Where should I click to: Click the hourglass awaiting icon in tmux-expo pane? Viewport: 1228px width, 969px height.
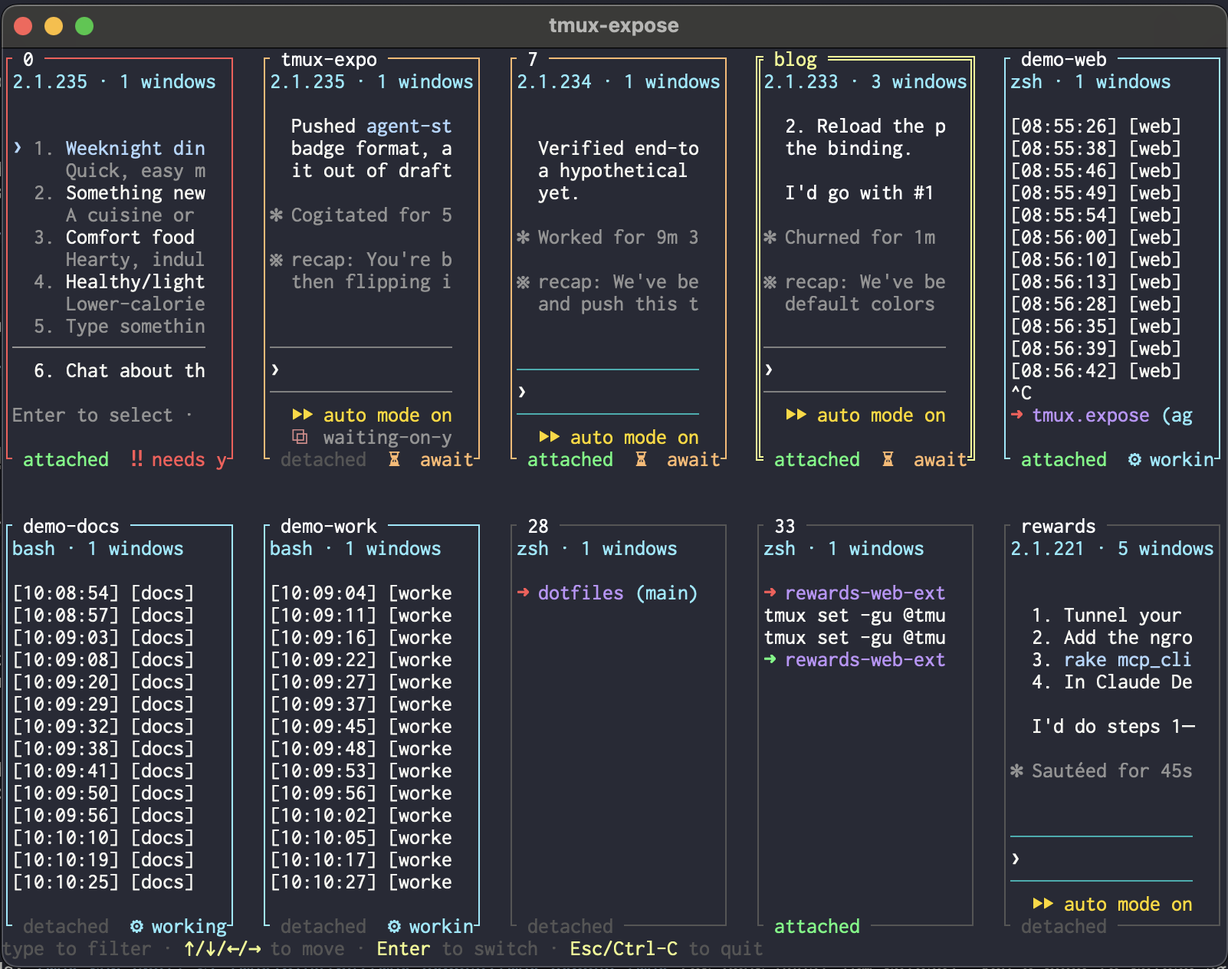pyautogui.click(x=394, y=459)
